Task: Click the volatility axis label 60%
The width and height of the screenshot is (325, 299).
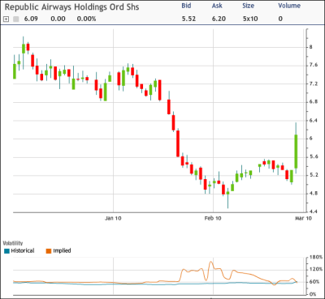Action: 314,282
